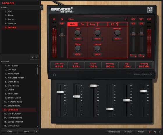Switch to the Main tab
Screen dimensions: 163x135
72,24
